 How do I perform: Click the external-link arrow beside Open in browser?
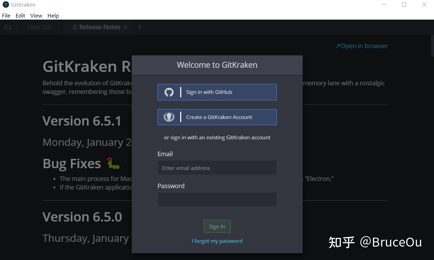(337, 45)
